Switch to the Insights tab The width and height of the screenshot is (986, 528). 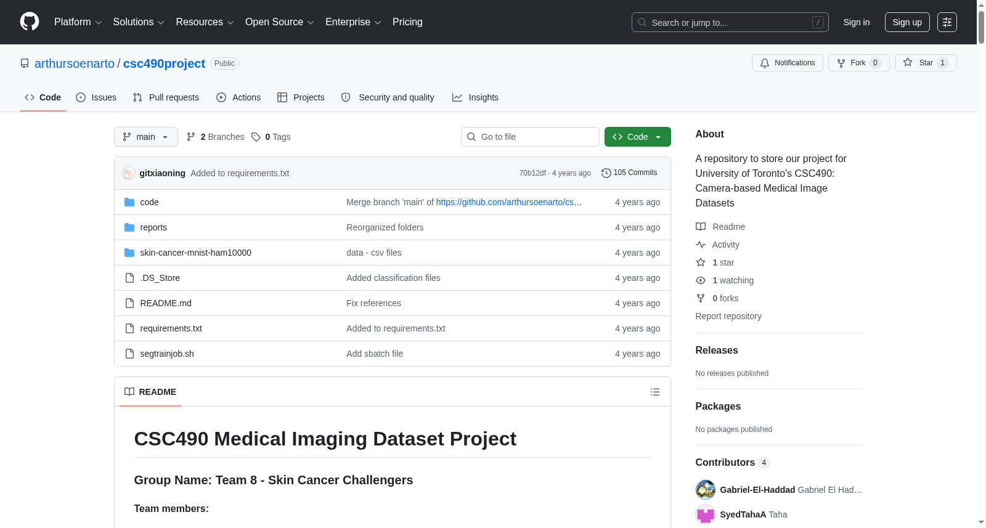click(x=475, y=97)
